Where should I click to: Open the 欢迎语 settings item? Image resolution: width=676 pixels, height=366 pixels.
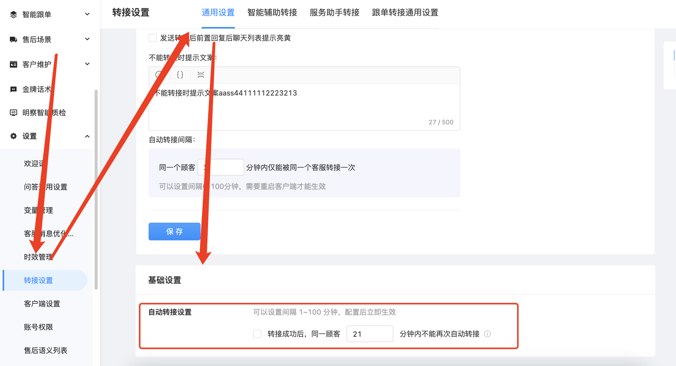coord(34,164)
